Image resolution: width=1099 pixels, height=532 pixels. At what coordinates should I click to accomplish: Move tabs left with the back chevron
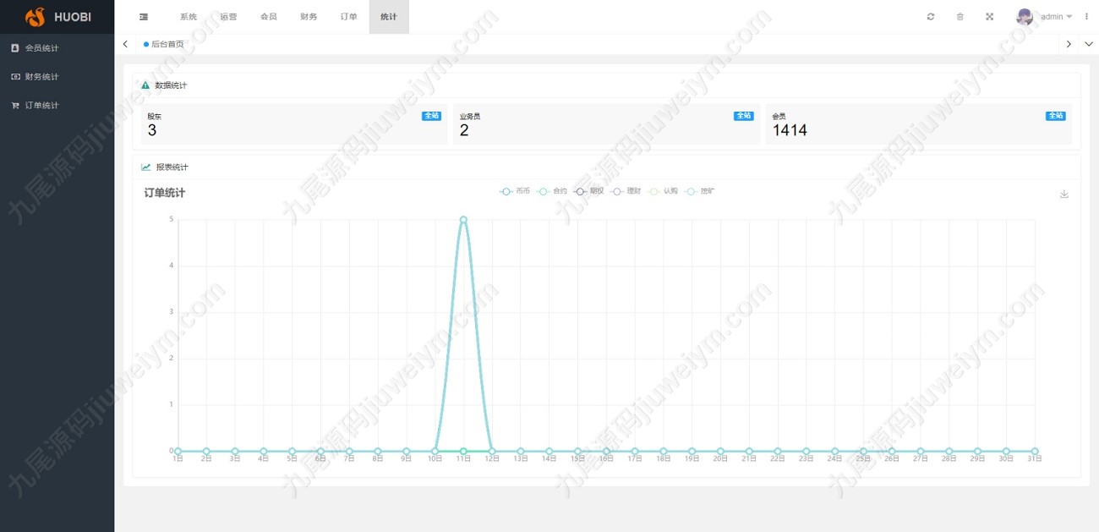125,44
